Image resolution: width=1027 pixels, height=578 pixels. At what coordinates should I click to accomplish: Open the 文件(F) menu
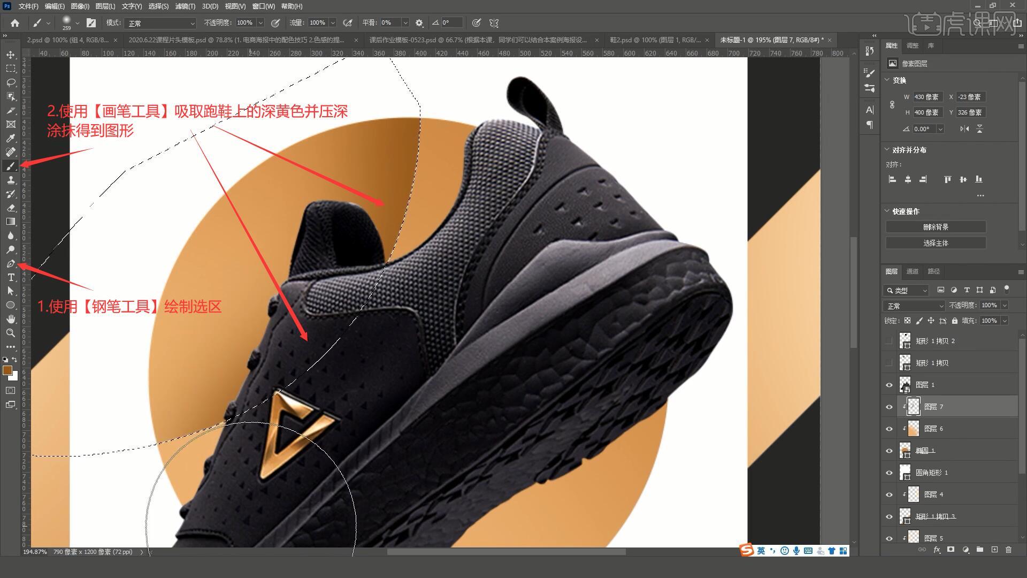tap(28, 6)
